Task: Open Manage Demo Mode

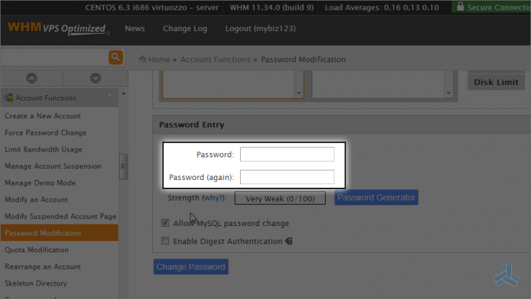Action: pyautogui.click(x=40, y=183)
